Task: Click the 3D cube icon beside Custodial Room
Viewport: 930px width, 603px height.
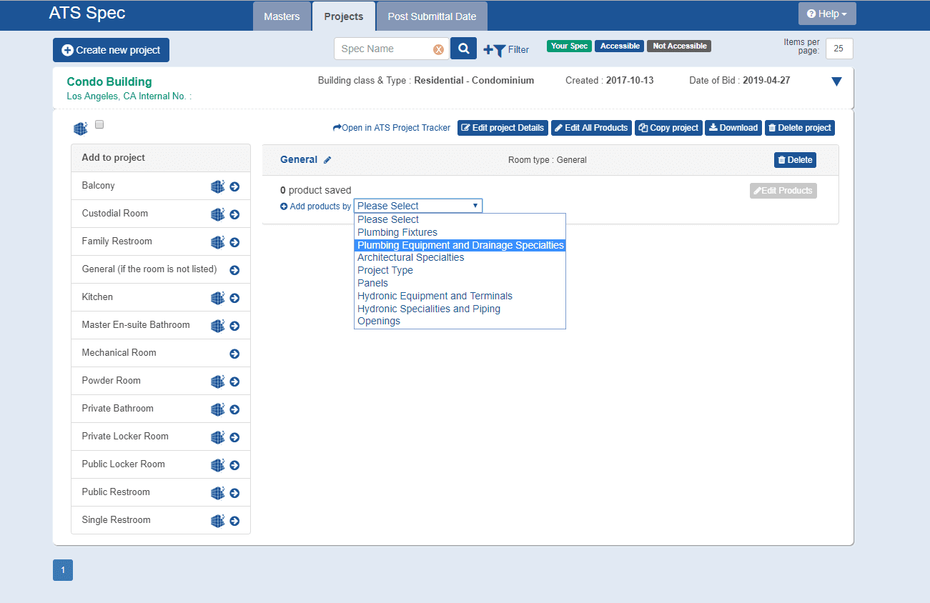Action: click(x=218, y=214)
